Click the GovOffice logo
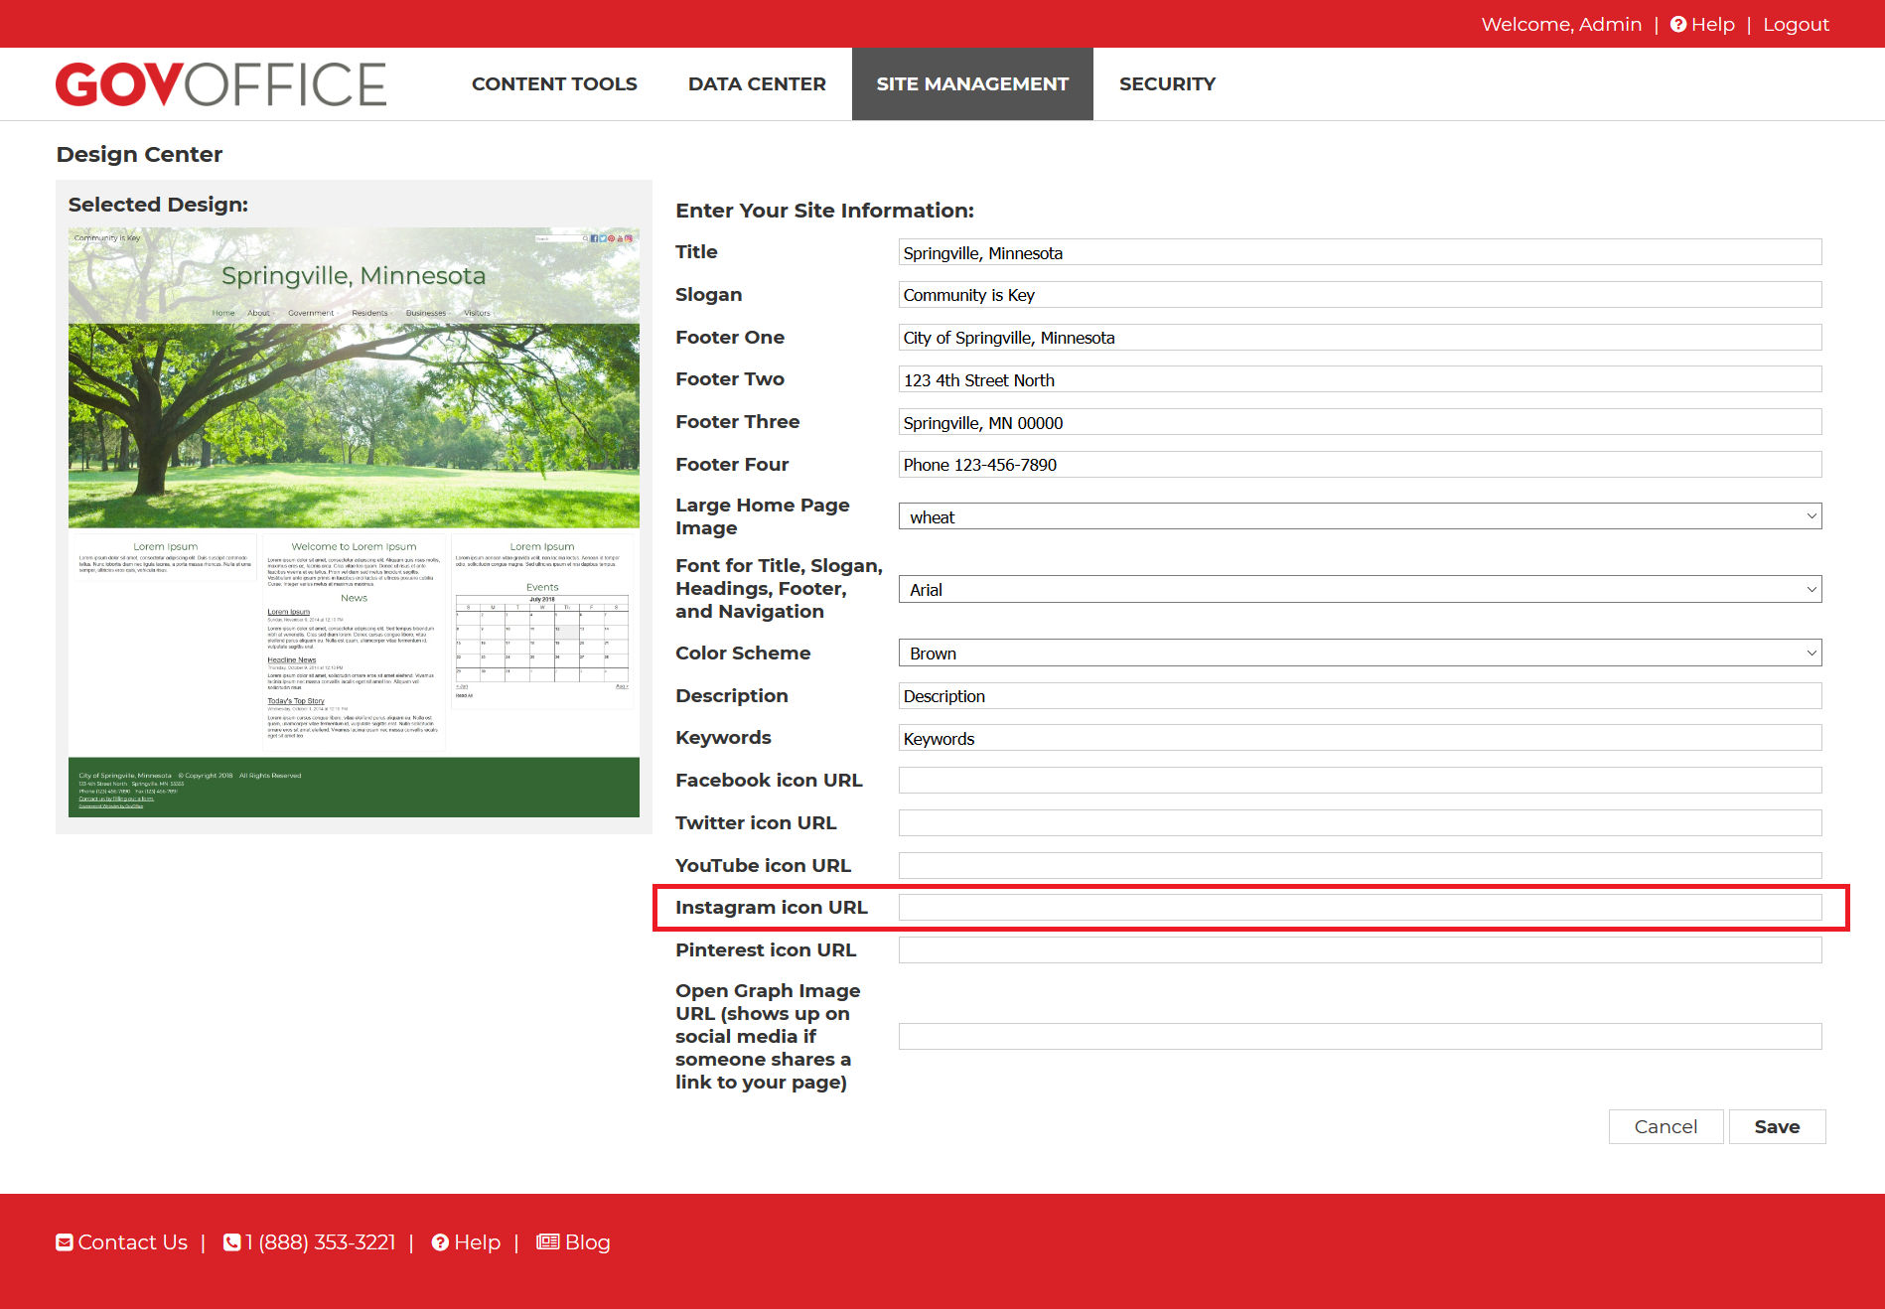Viewport: 1885px width, 1309px height. point(220,84)
